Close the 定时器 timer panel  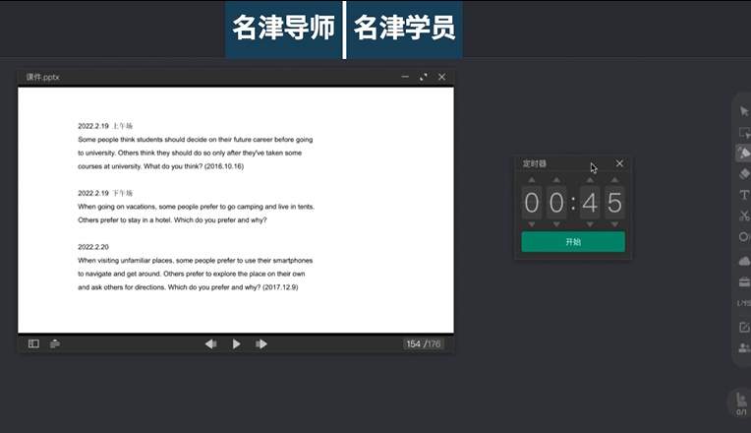pos(619,163)
